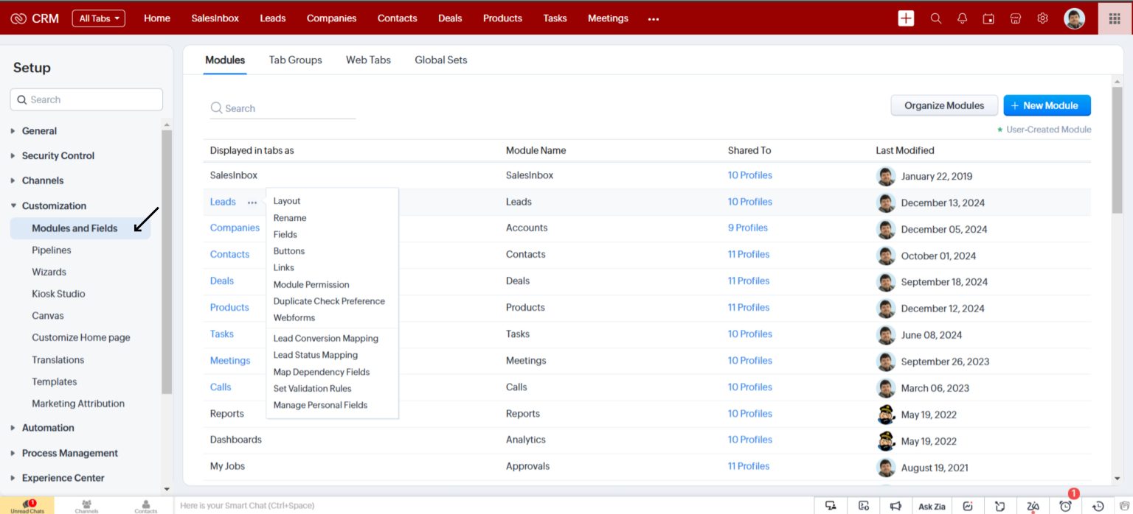Open Pipelines under Customization
The height and width of the screenshot is (514, 1133).
(52, 250)
